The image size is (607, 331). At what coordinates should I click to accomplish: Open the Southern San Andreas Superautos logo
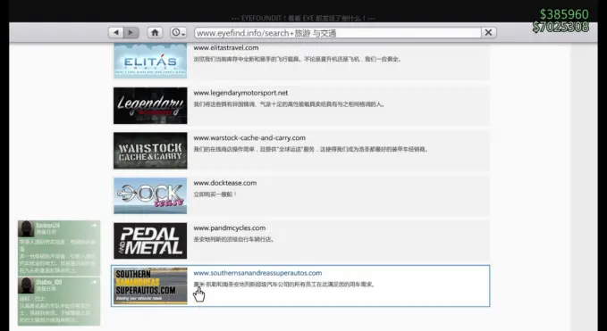[150, 285]
